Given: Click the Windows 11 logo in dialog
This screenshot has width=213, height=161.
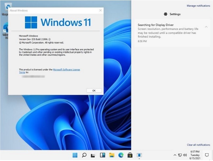Looking at the screenshot, I should coord(58,22).
